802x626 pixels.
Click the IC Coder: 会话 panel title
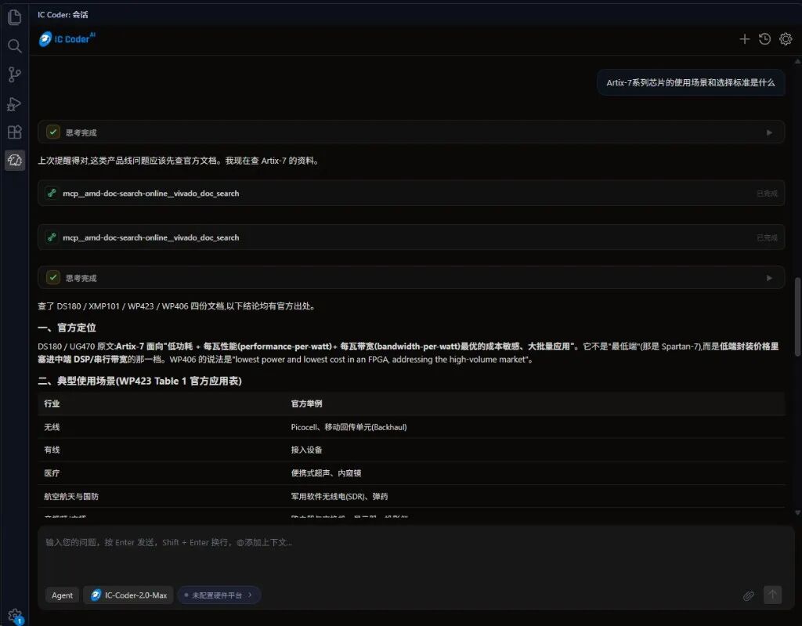point(63,15)
